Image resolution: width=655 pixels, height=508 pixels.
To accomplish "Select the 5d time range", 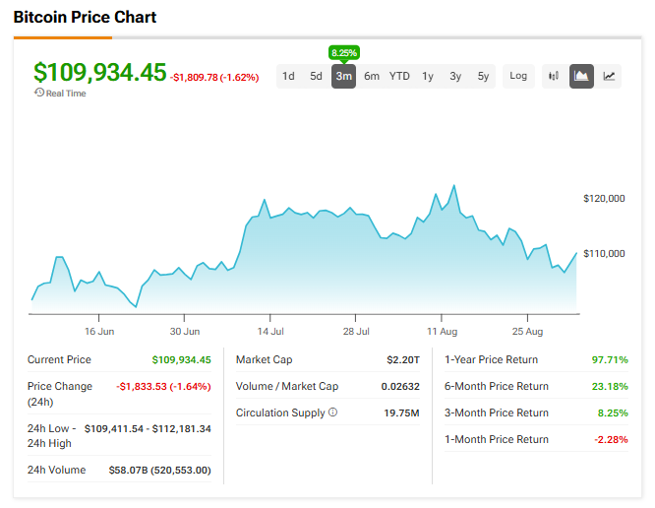I will tap(316, 76).
